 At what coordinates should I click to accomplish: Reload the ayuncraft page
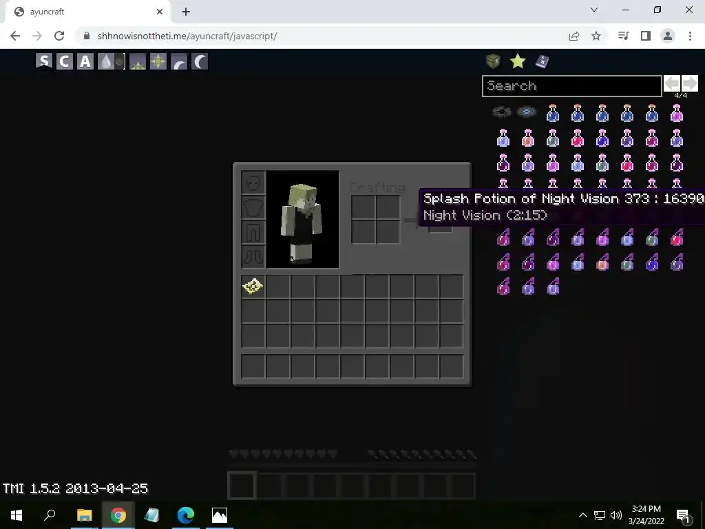tap(59, 36)
